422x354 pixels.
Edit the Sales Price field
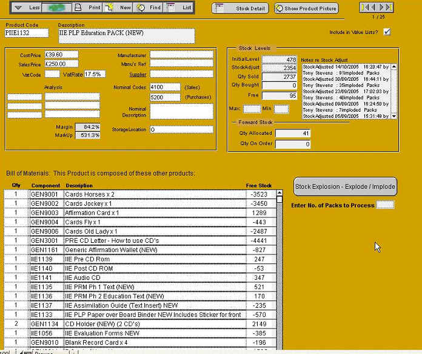click(61, 64)
